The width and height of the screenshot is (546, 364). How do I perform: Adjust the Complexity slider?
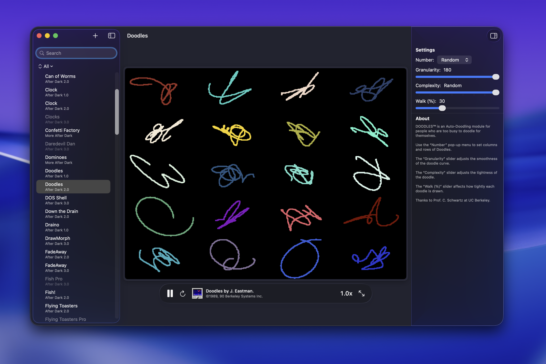(x=457, y=93)
